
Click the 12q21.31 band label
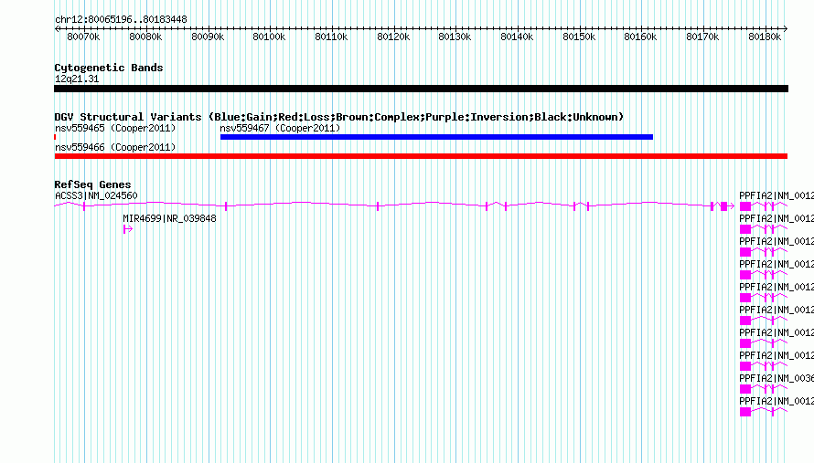(x=77, y=79)
